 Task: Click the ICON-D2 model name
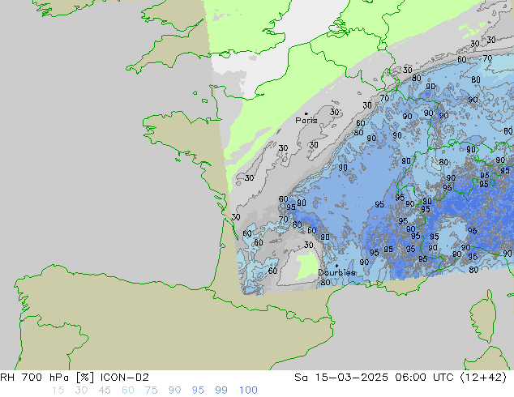click(125, 378)
